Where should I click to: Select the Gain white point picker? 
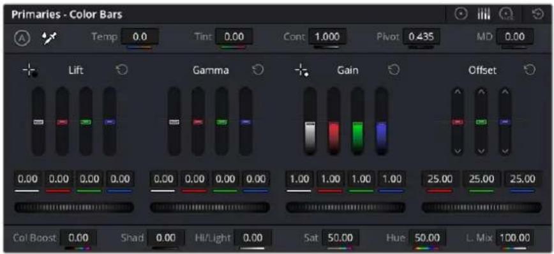click(303, 70)
